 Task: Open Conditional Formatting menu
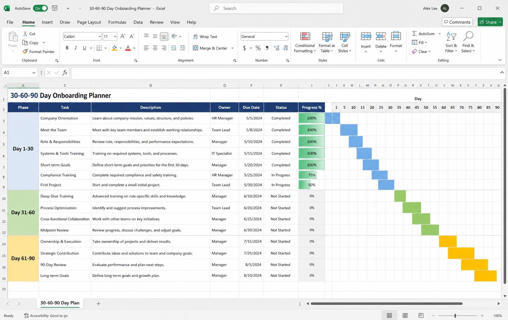(305, 42)
